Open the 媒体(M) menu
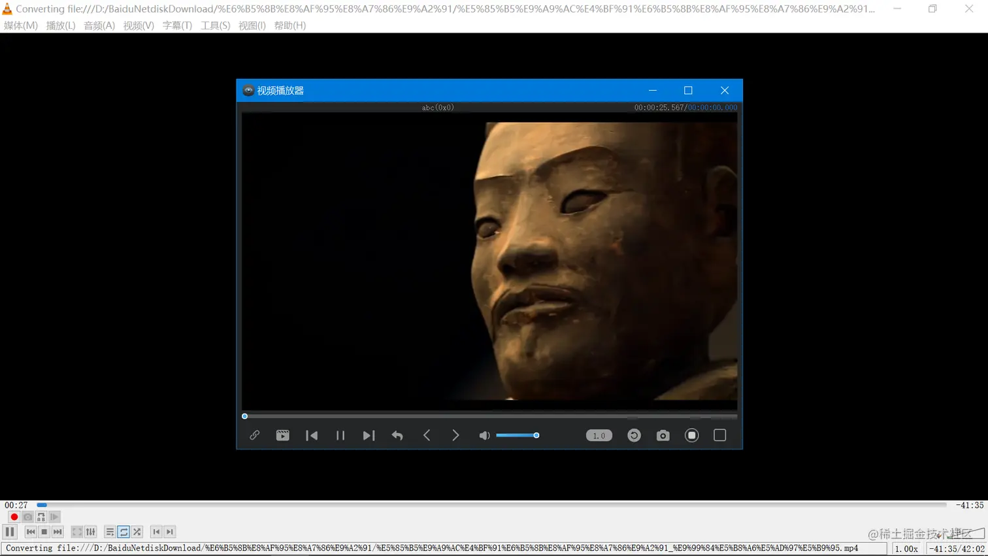This screenshot has height=556, width=988. [21, 25]
